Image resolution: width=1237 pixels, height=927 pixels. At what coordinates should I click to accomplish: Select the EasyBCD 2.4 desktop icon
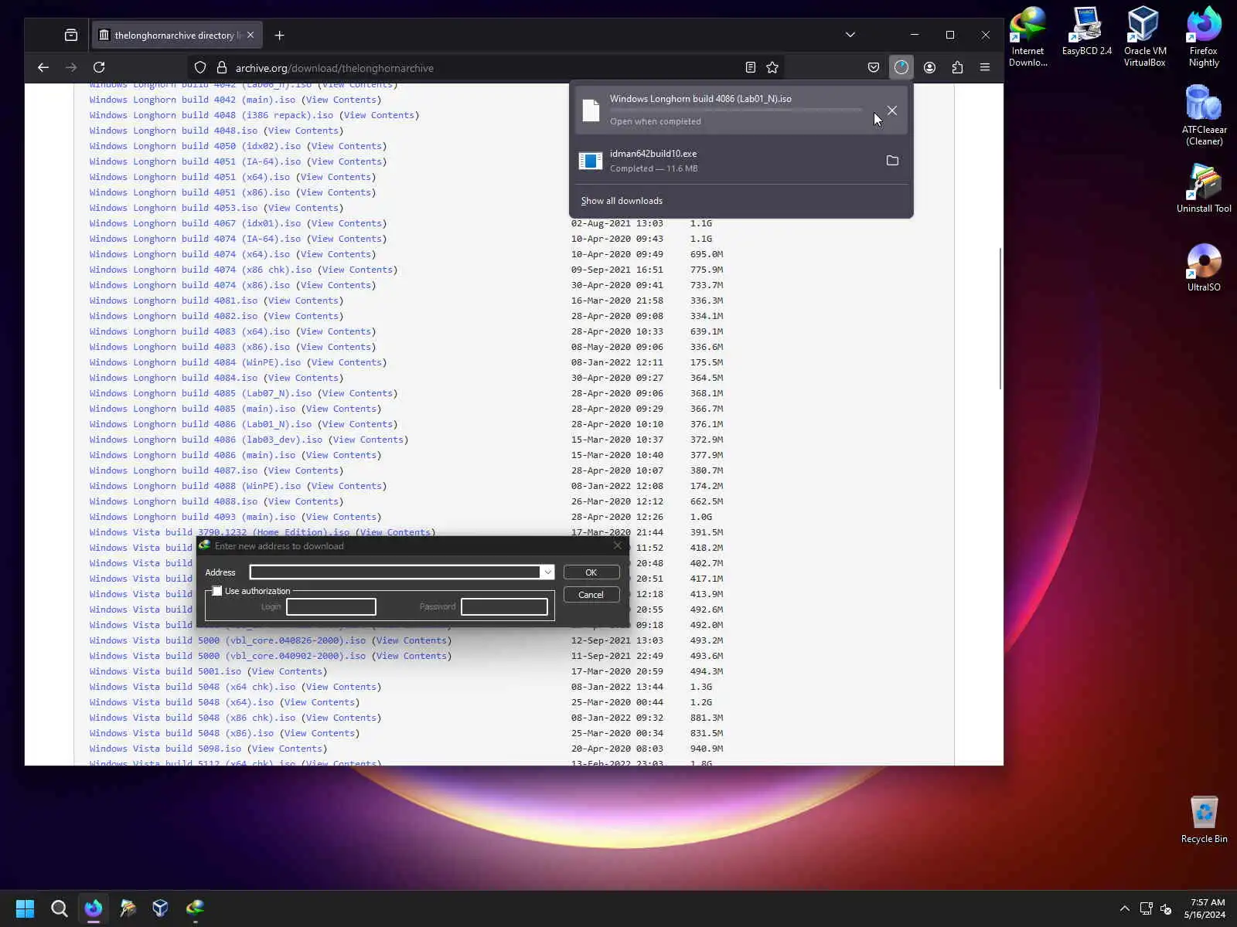click(x=1086, y=32)
